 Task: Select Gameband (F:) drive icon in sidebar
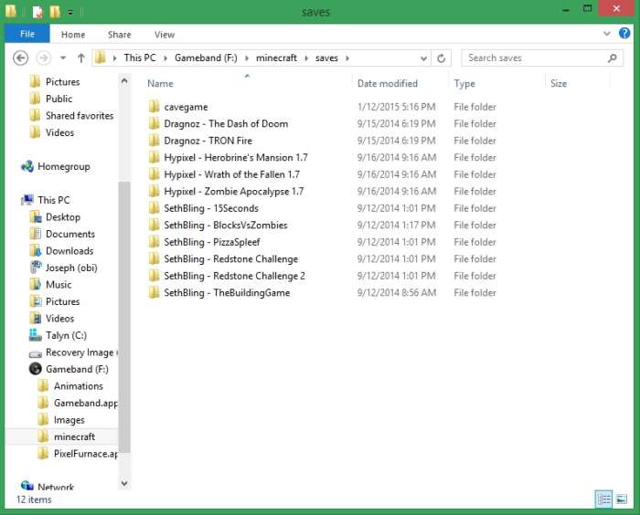(36, 369)
